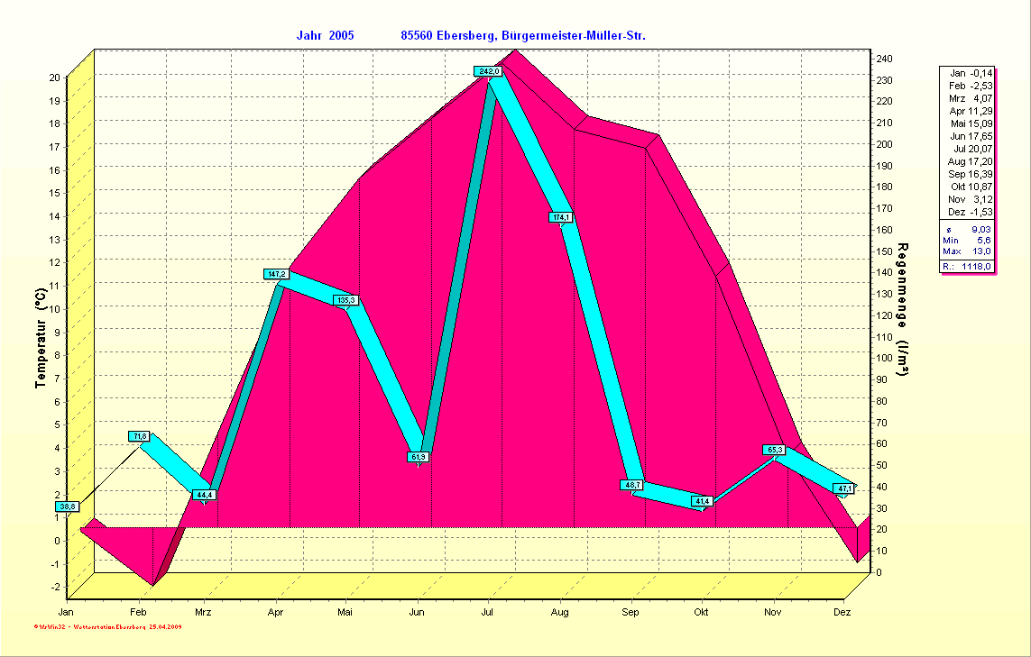Click the 147,2 data label at April
Viewport: 1031px width, 657px height.
(x=276, y=274)
